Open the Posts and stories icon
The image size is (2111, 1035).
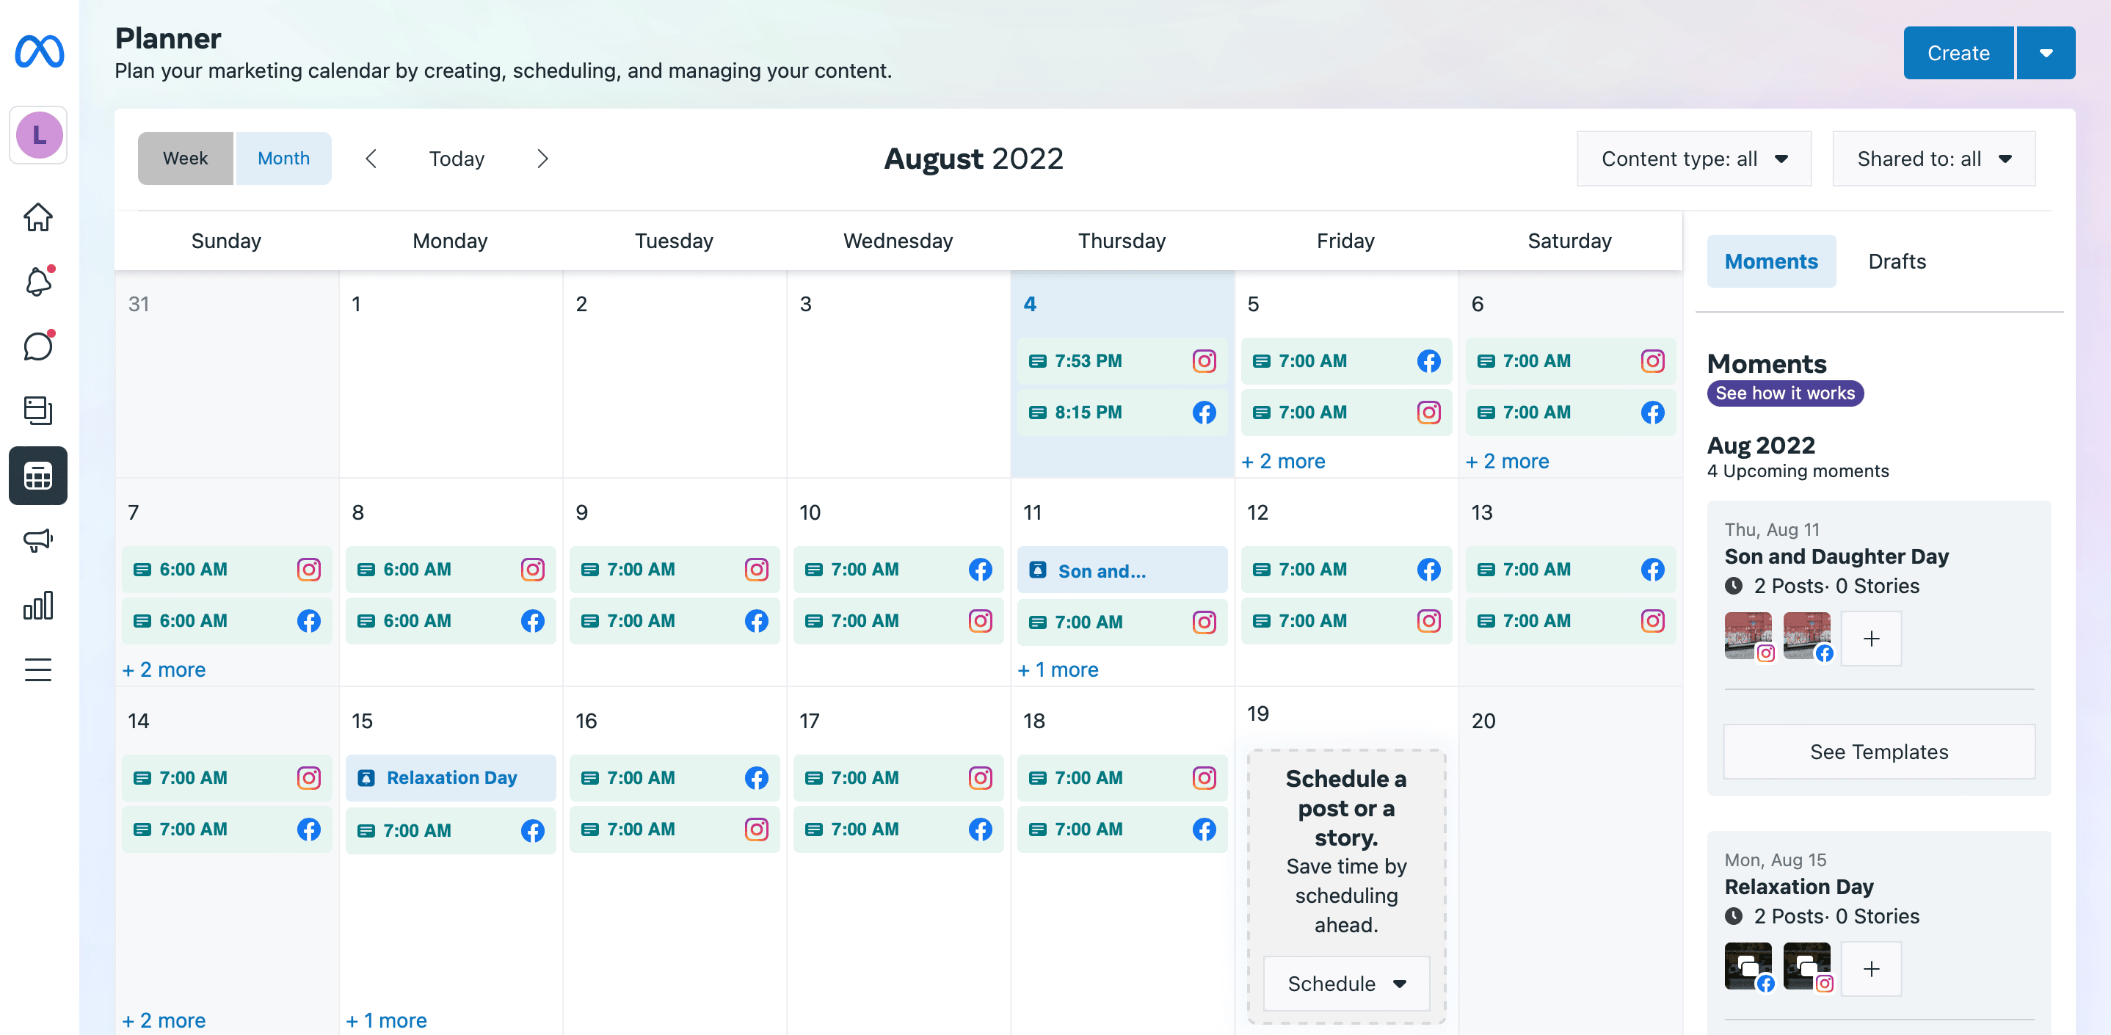point(37,410)
